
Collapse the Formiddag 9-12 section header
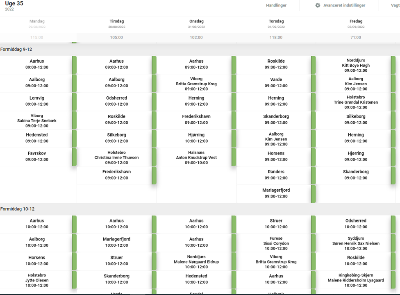pos(16,49)
